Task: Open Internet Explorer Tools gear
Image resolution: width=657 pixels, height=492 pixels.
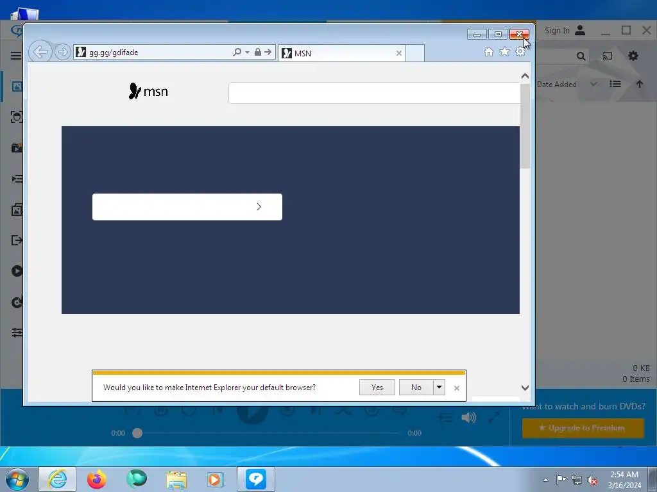Action: [x=520, y=52]
